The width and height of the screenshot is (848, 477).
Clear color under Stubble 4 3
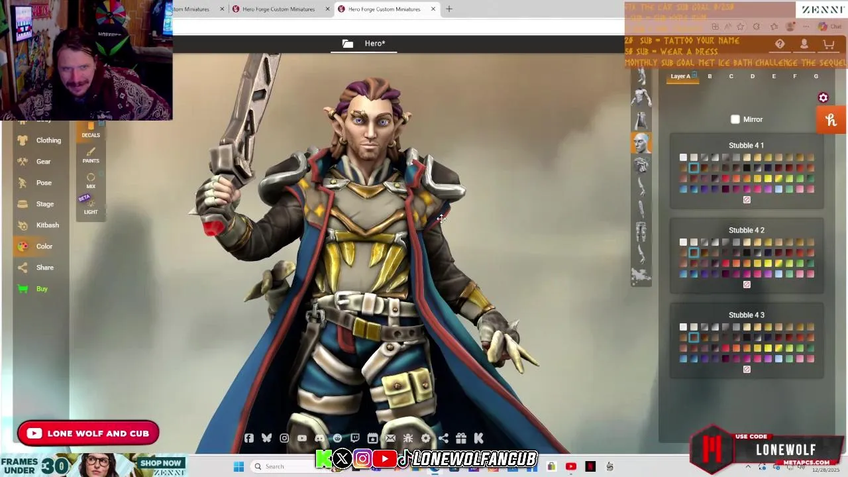[x=747, y=369]
